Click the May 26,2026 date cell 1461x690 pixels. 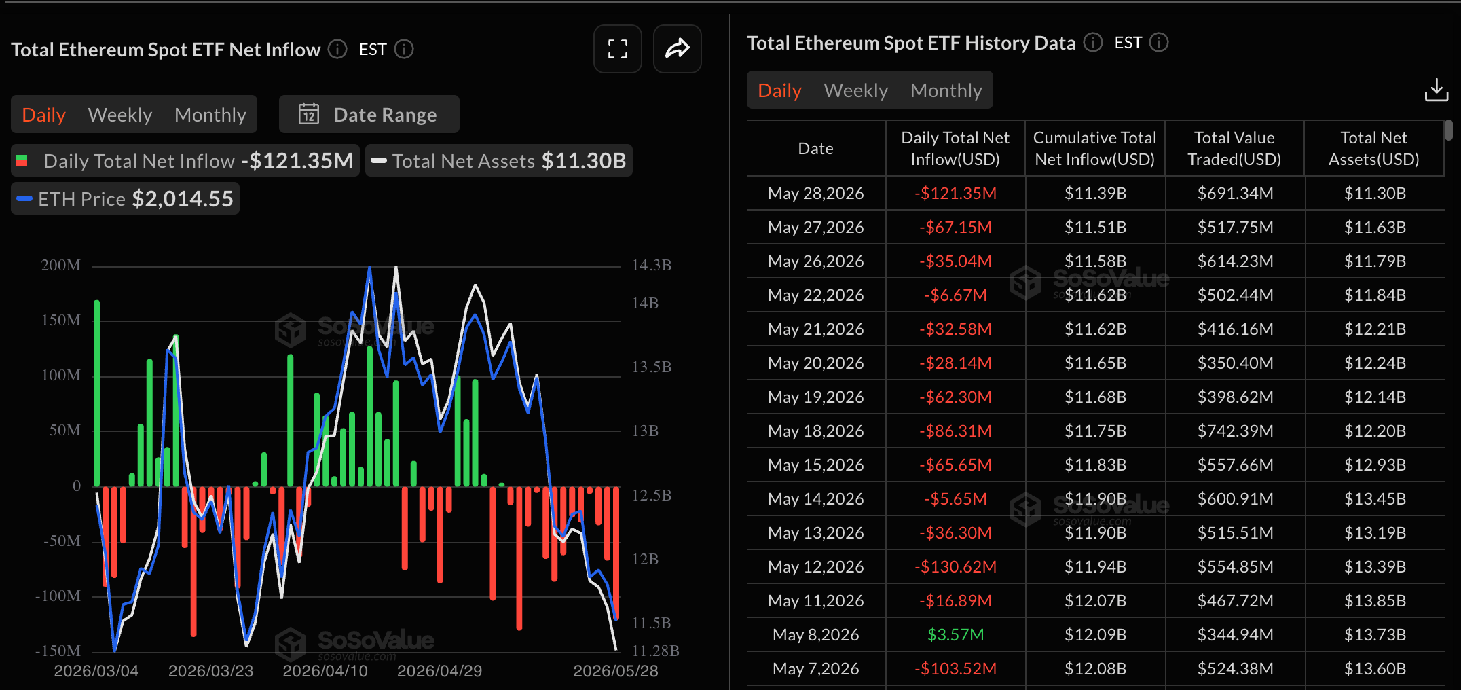point(816,261)
